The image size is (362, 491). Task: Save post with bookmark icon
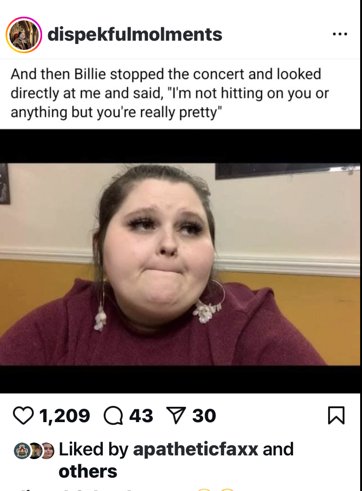pos(336,415)
